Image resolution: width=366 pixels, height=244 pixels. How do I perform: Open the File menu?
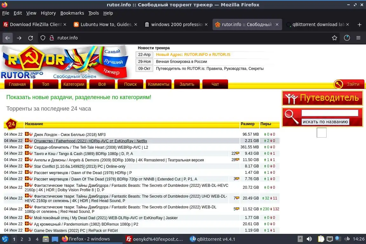point(6,13)
